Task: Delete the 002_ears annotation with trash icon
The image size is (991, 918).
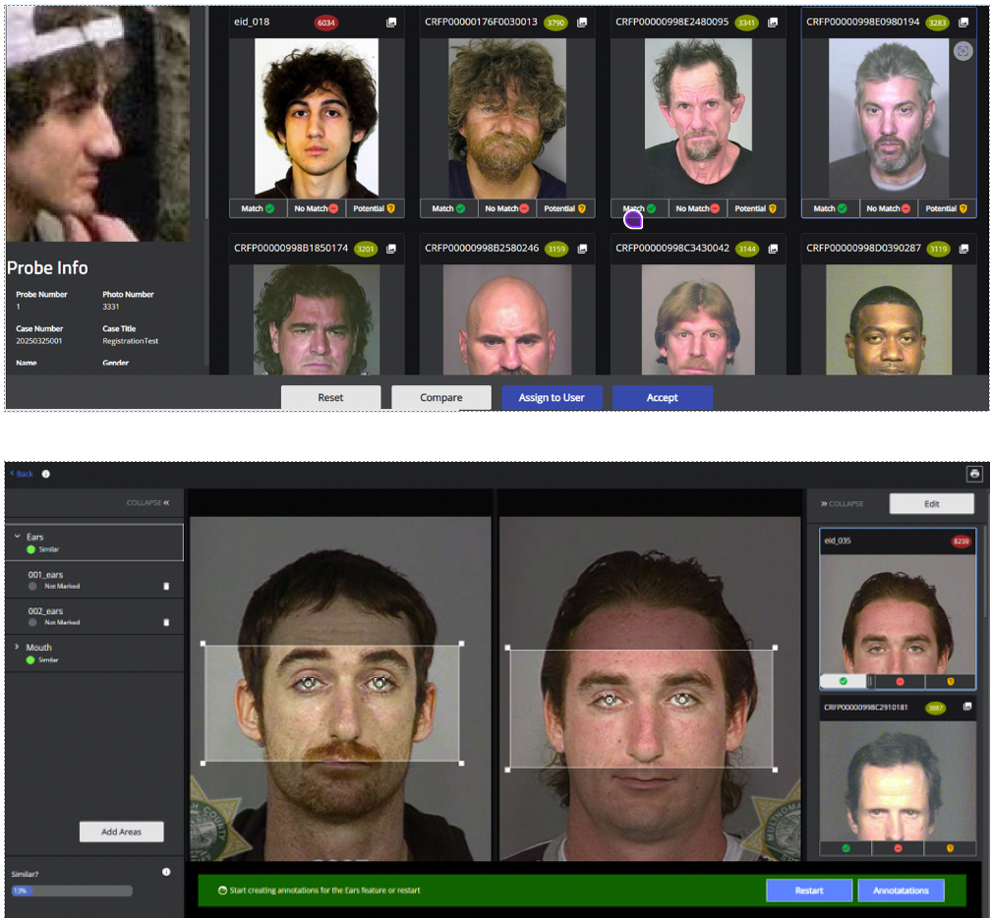Action: tap(166, 622)
